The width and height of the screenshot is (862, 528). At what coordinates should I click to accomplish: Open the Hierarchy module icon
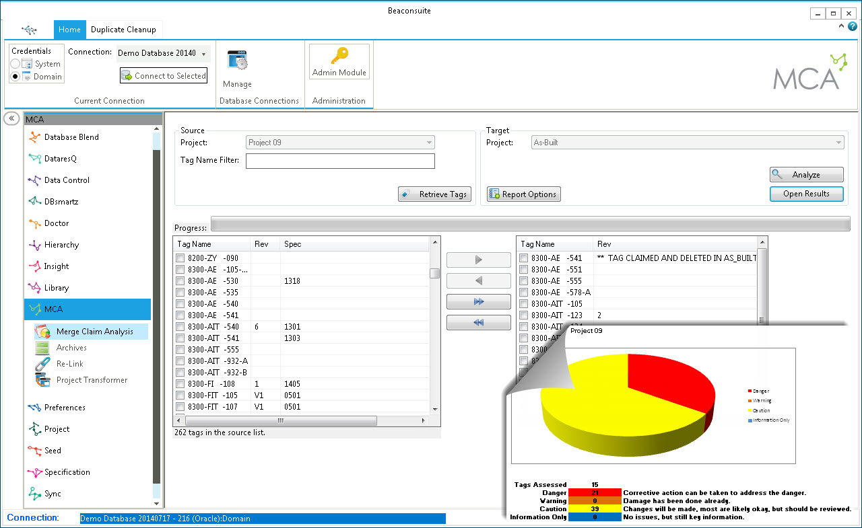(x=35, y=245)
